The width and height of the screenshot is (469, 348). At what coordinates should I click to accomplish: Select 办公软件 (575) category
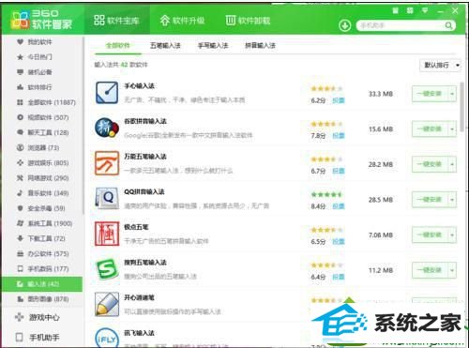pyautogui.click(x=42, y=253)
